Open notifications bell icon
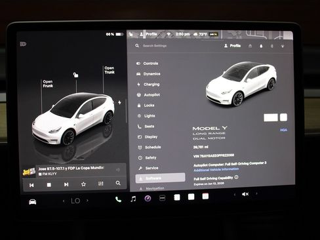Image resolution: width=320 pixels, height=240 pixels. pyautogui.click(x=261, y=46)
